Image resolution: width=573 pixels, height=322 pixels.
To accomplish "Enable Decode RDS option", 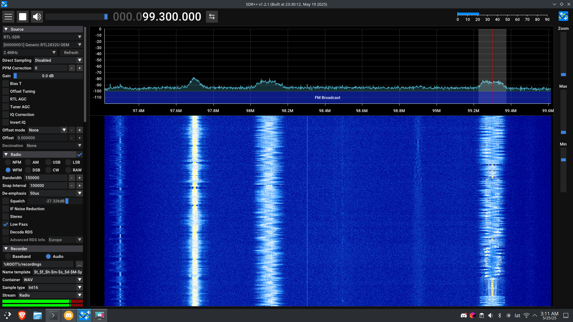I will [6, 232].
